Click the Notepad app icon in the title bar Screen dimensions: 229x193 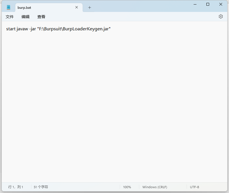coord(8,7)
